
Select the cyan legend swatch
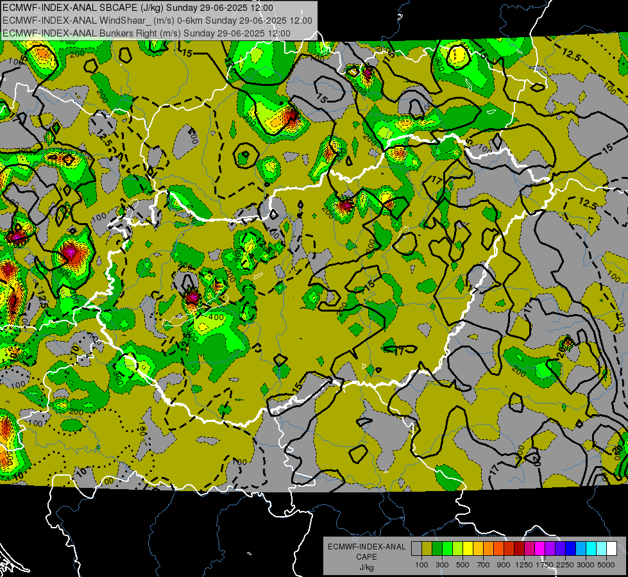click(x=591, y=548)
